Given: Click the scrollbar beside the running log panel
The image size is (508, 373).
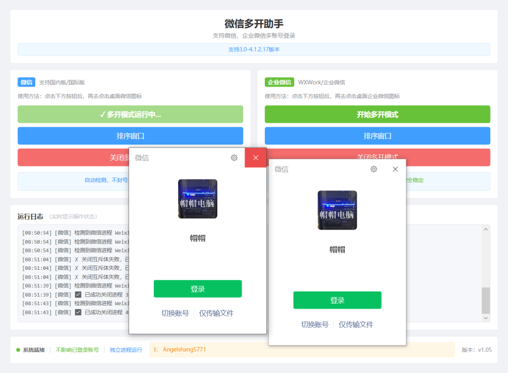Looking at the screenshot, I should [485, 273].
